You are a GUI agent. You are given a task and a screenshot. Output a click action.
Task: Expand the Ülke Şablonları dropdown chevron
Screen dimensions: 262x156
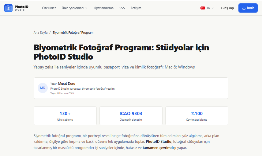86,8
